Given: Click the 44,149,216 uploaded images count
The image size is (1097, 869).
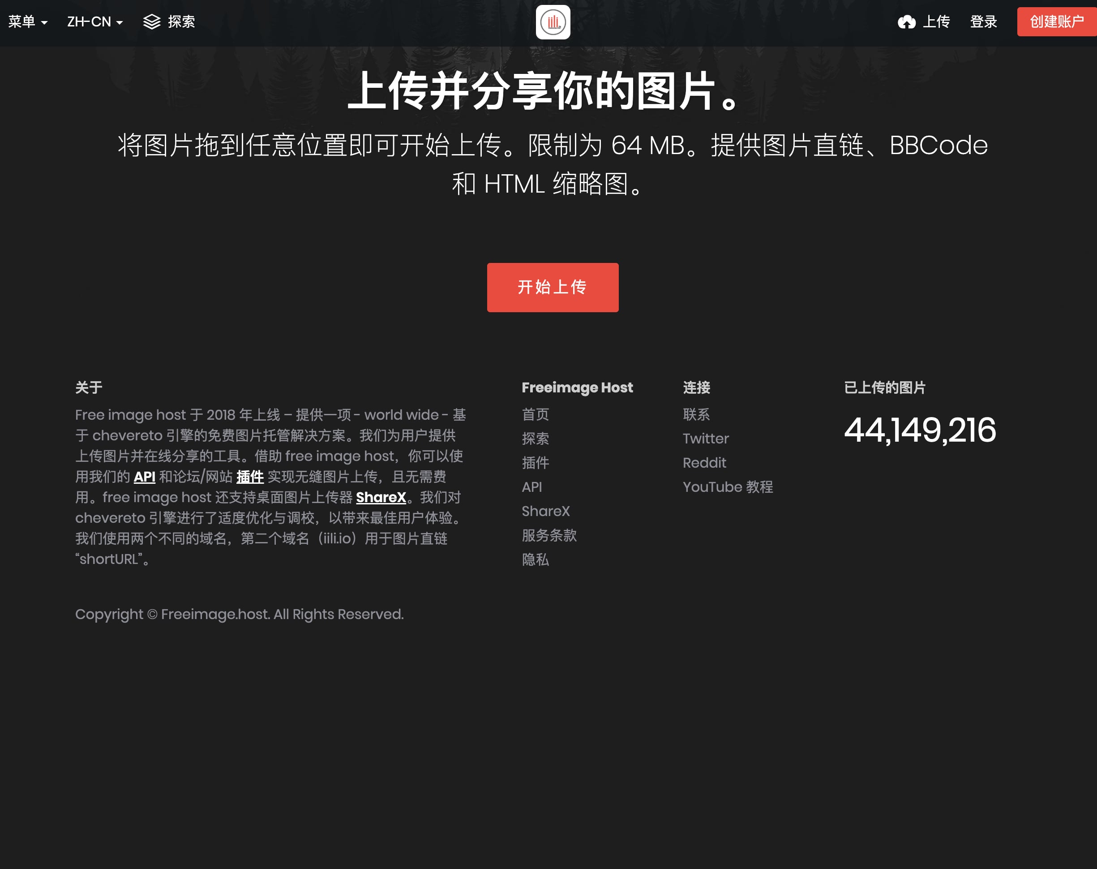Looking at the screenshot, I should pos(920,430).
